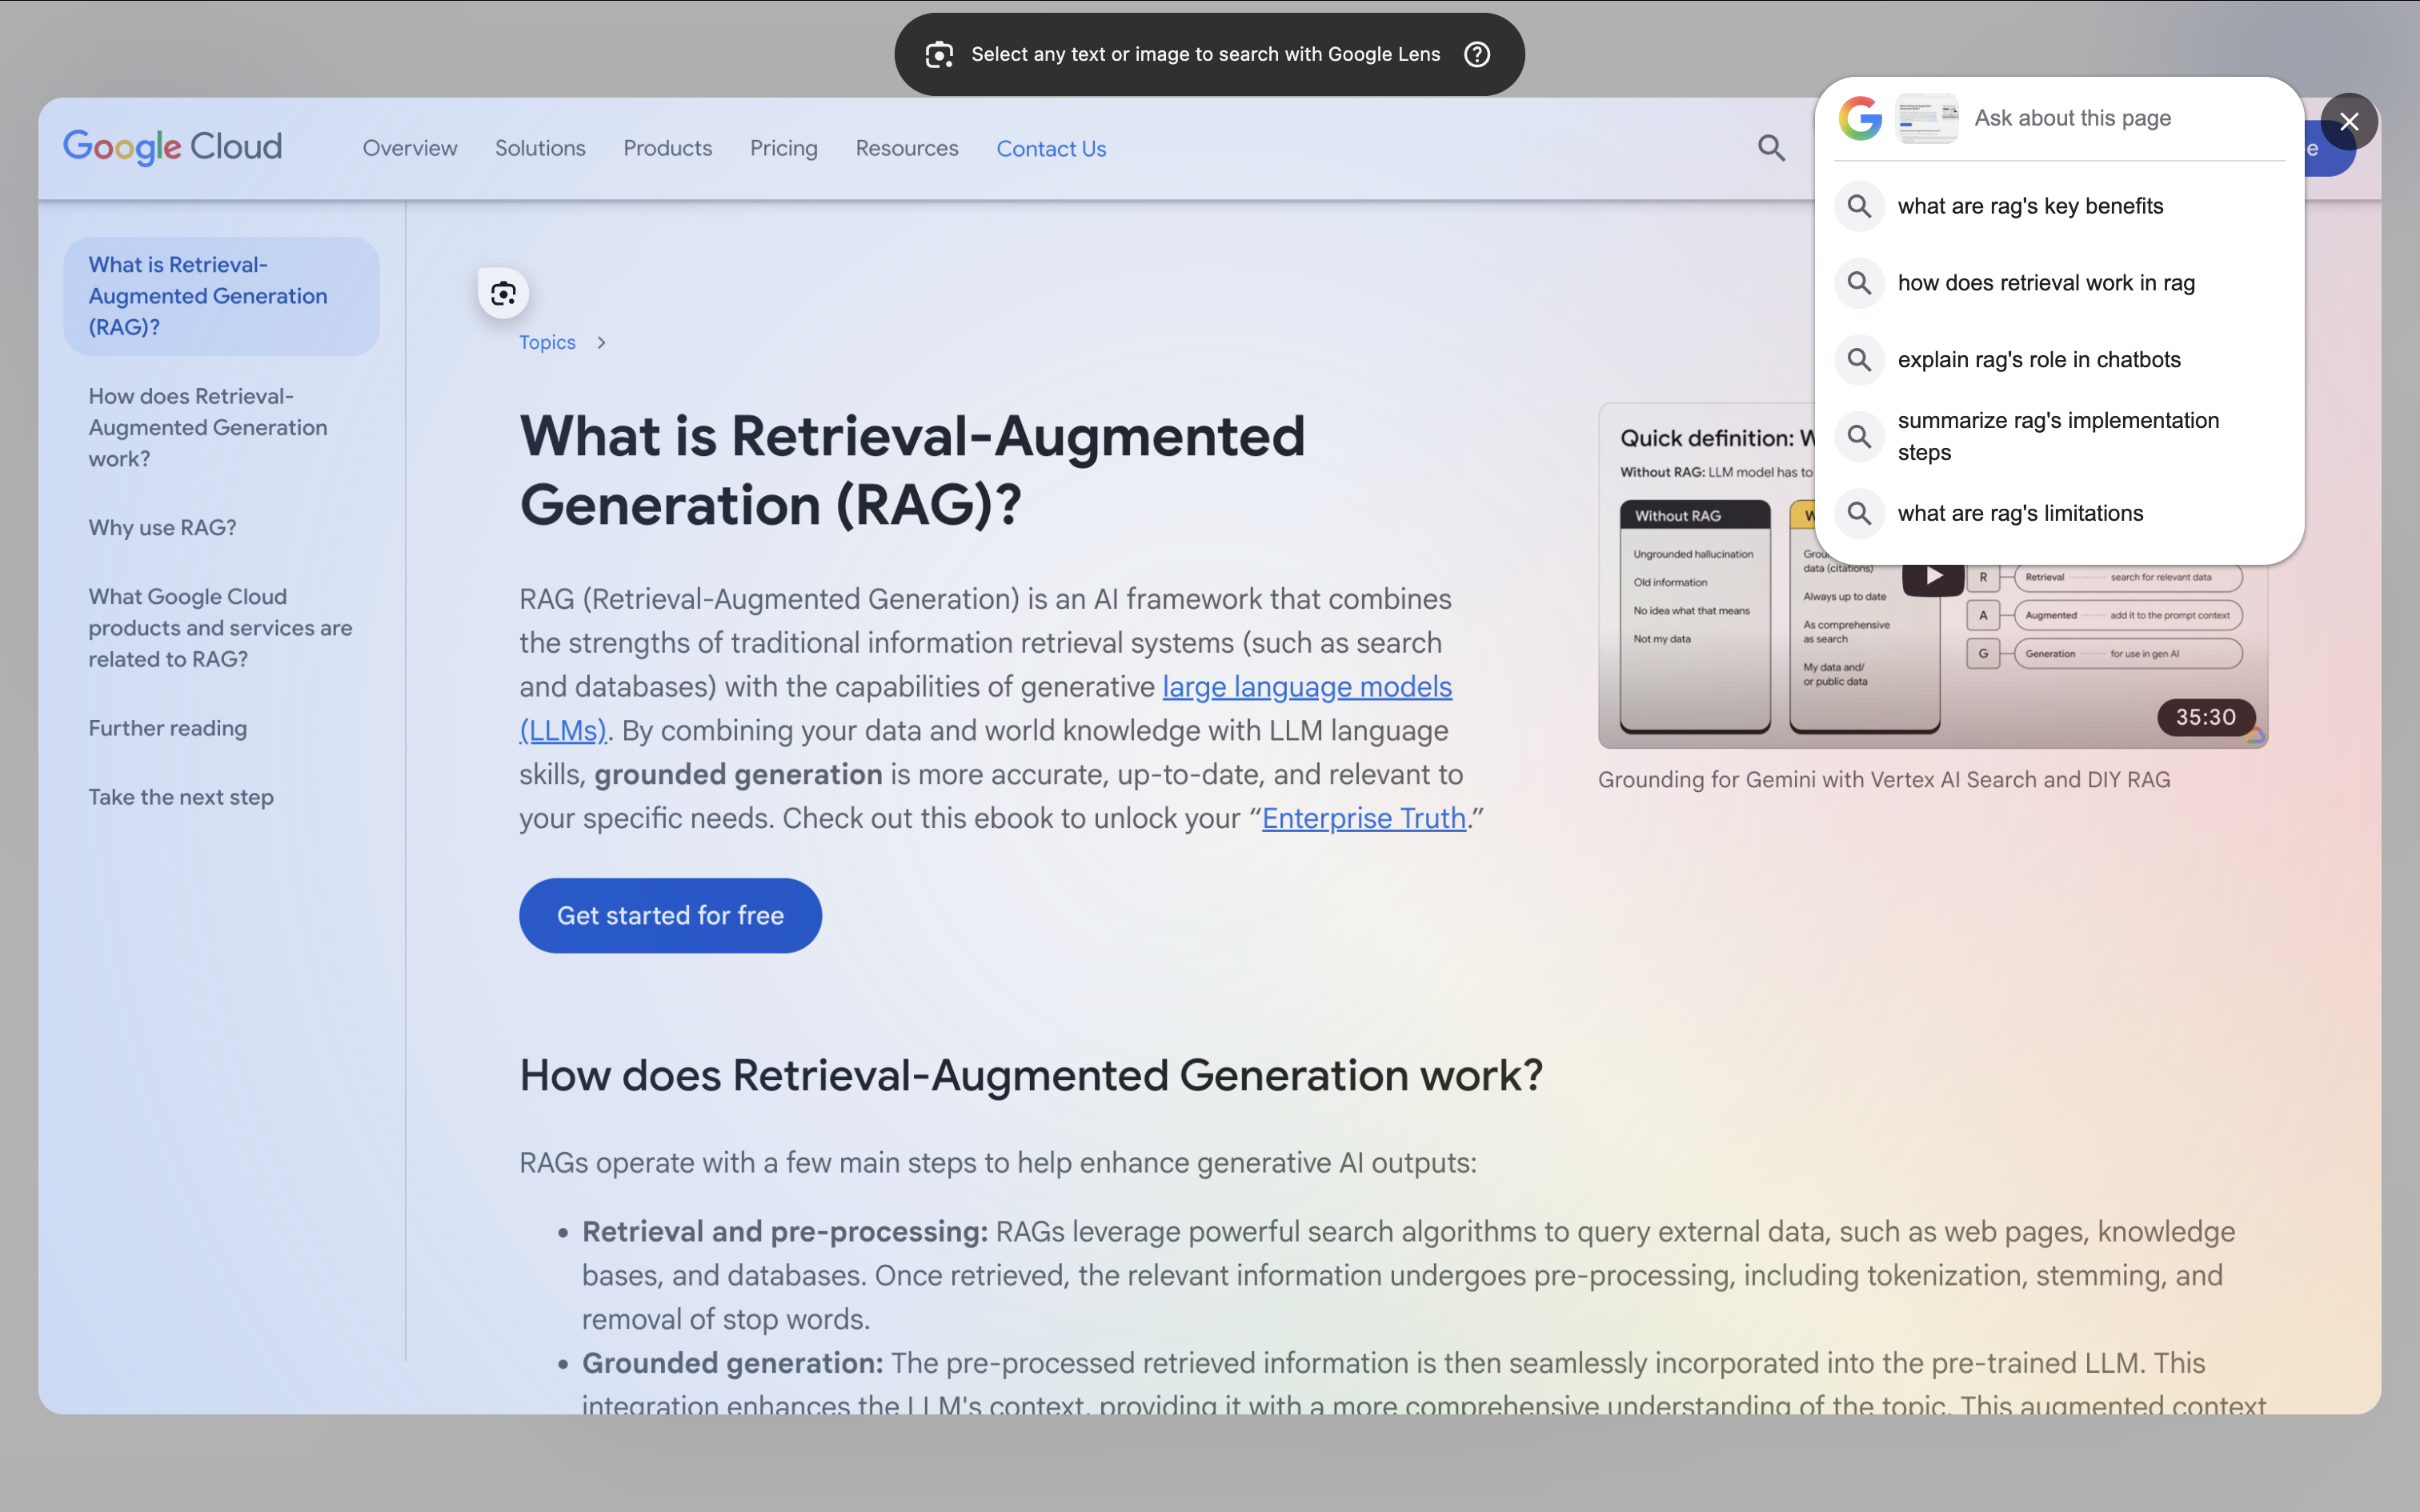Open the large language models (LLMs) link
Image resolution: width=2420 pixels, height=1512 pixels.
pos(1306,687)
